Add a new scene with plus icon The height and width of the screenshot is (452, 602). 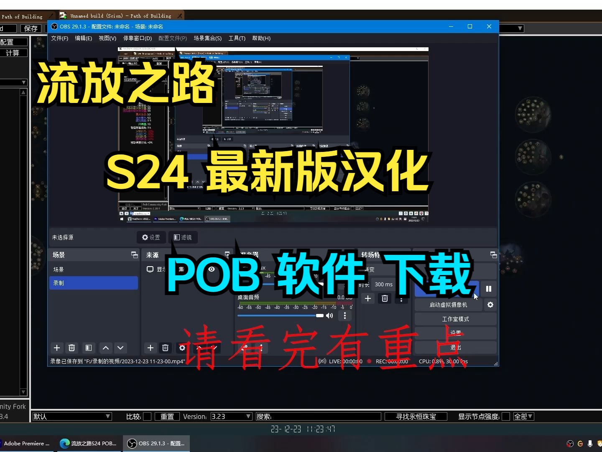click(57, 348)
